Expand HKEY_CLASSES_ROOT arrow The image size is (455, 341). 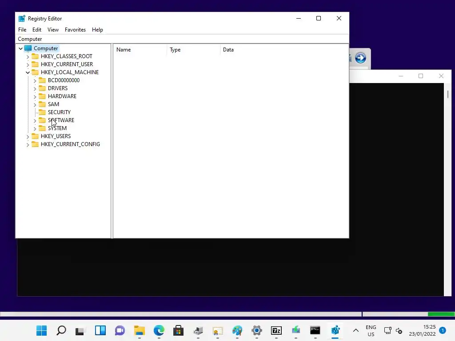[28, 56]
